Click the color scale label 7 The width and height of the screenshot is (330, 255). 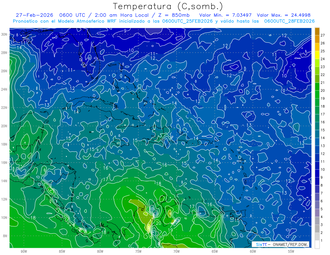click(x=322, y=193)
